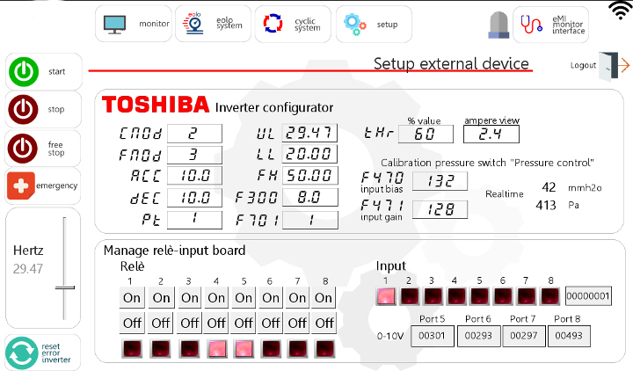Adjust the Hertz vertical slider handle
Viewport: 633px width, 371px height.
click(64, 287)
